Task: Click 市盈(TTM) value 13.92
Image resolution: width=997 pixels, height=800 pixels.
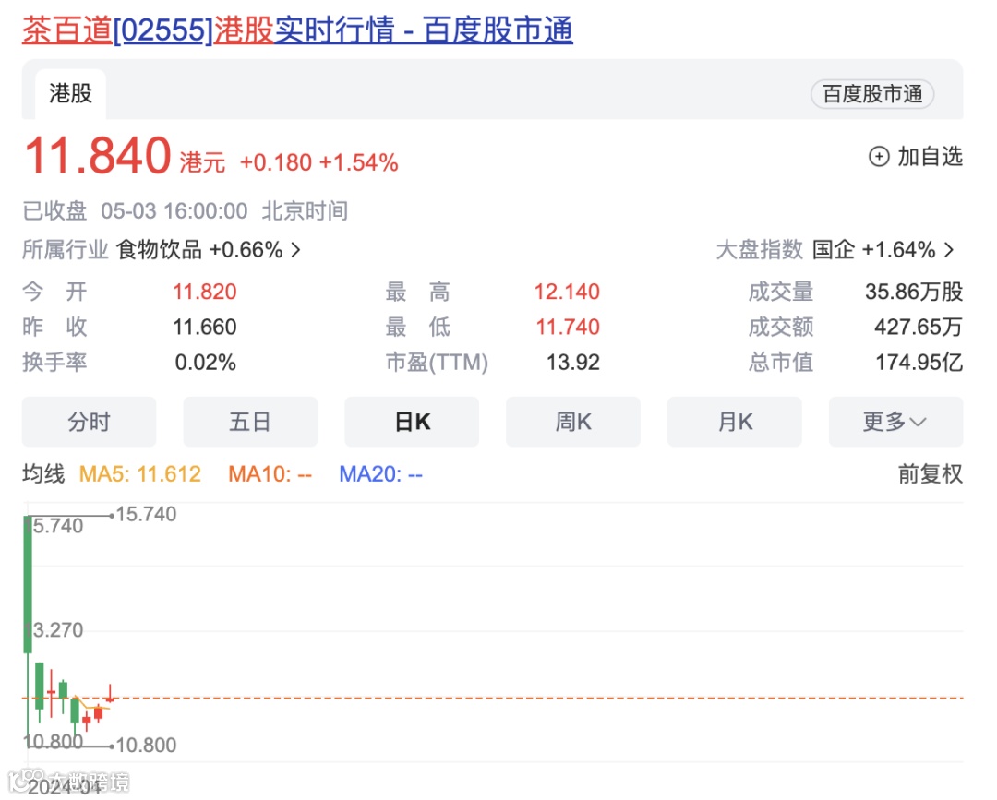Action: pyautogui.click(x=573, y=363)
